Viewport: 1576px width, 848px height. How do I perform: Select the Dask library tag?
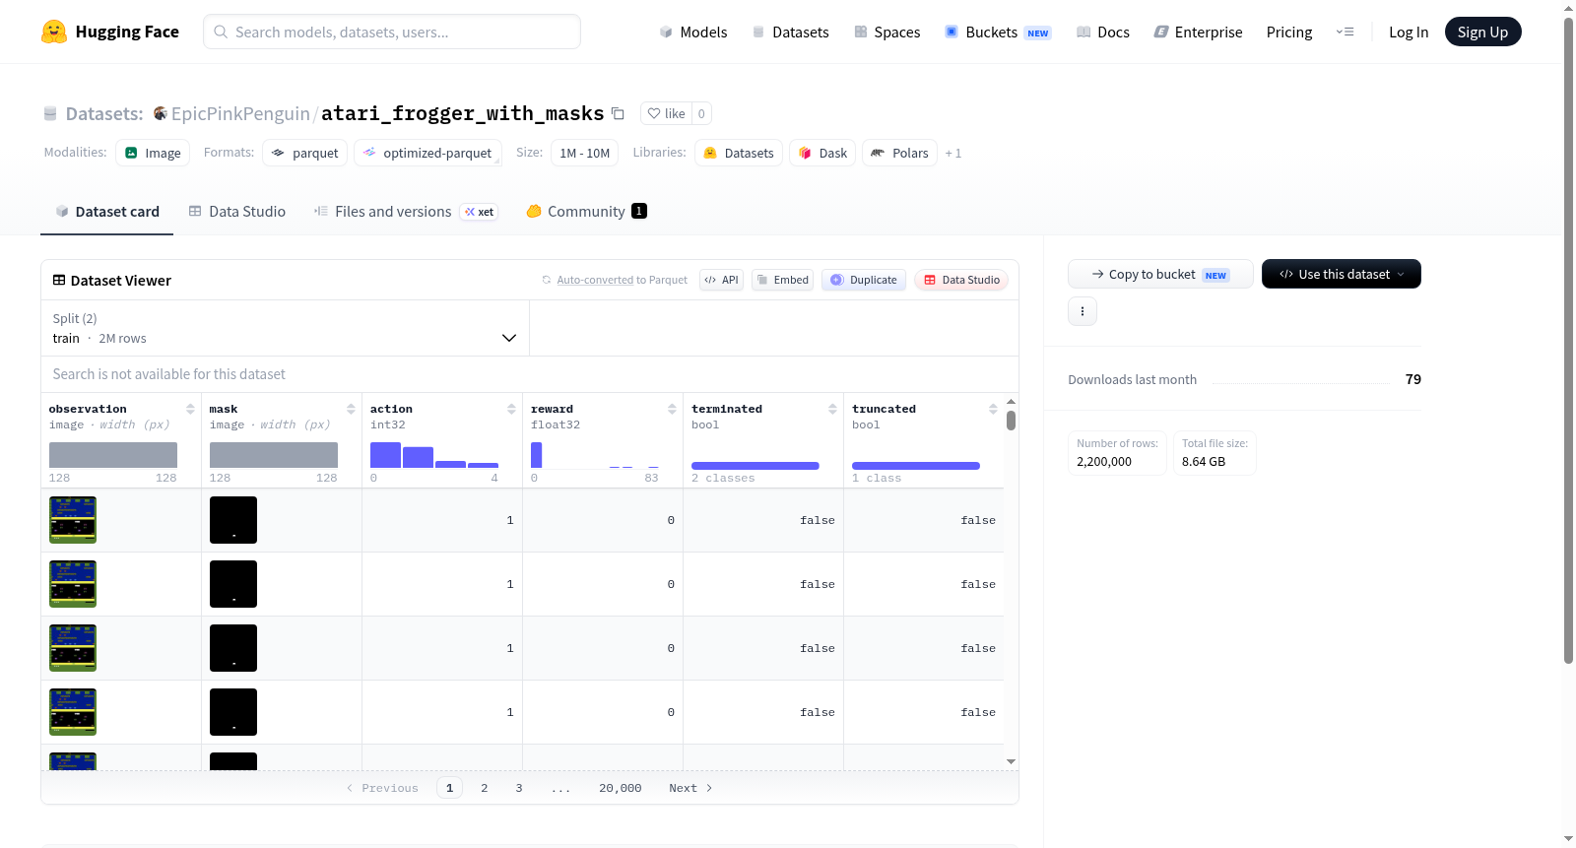coord(822,153)
